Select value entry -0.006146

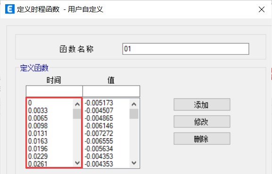[x=99, y=126]
